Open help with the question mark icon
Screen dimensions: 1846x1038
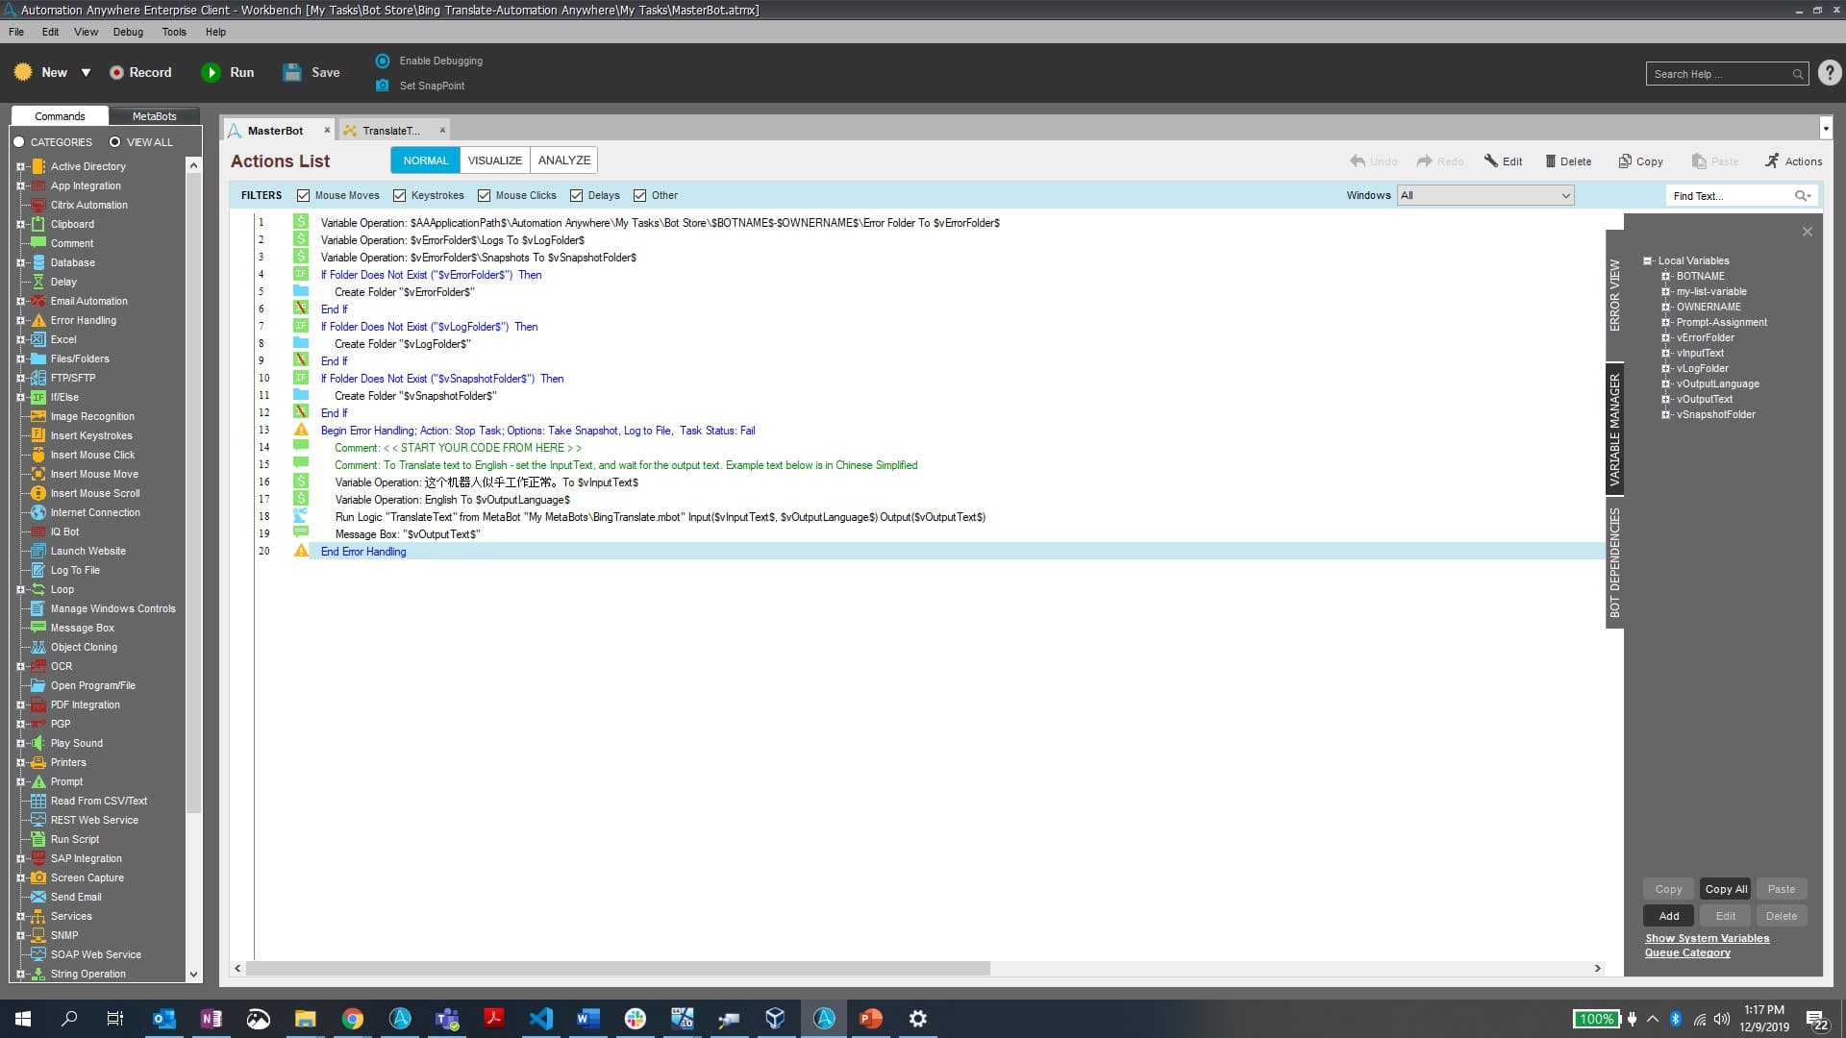tap(1830, 73)
